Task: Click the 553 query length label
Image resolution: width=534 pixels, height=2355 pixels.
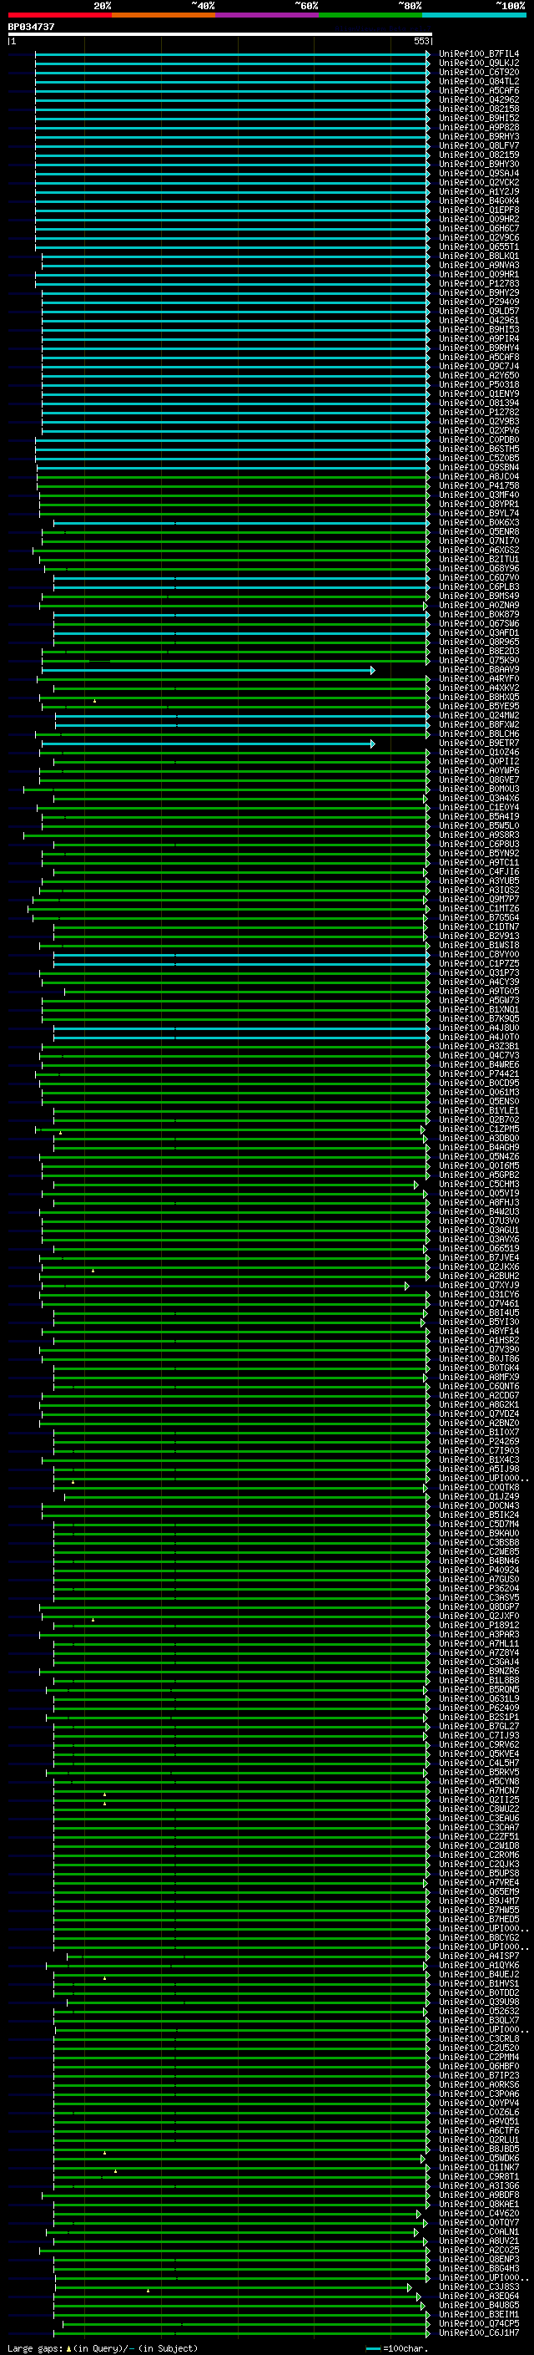Action: point(421,41)
